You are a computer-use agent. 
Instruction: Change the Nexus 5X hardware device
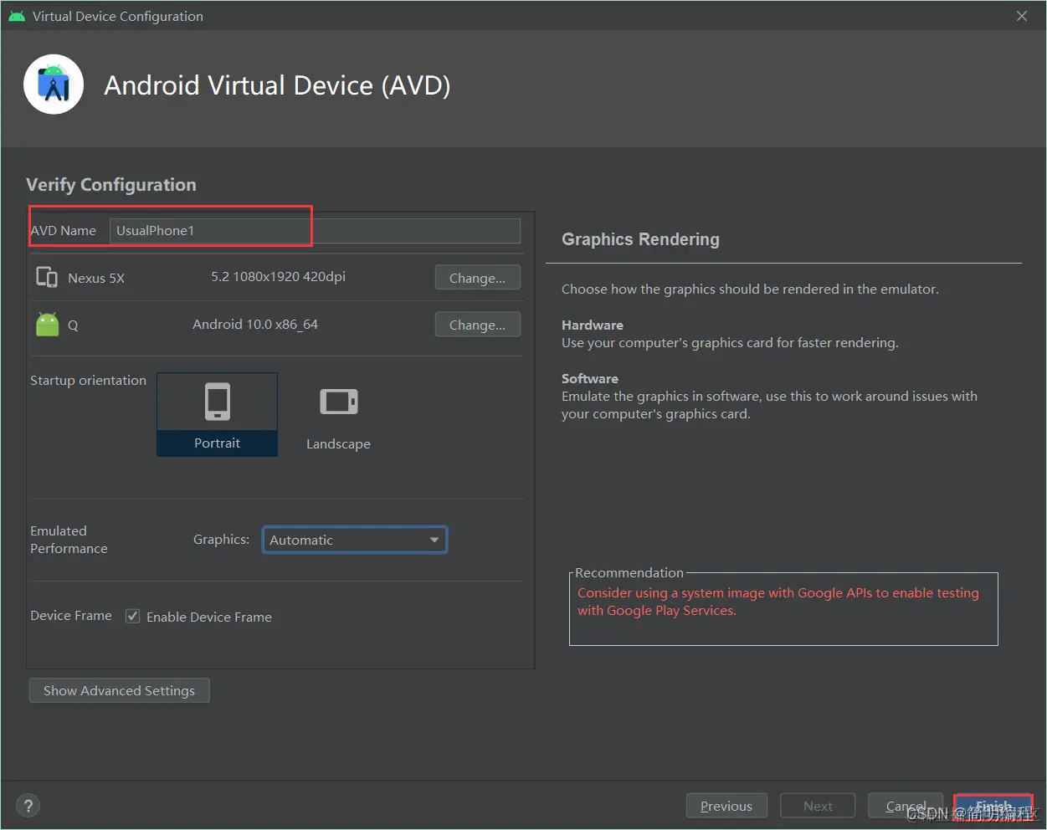click(x=478, y=278)
